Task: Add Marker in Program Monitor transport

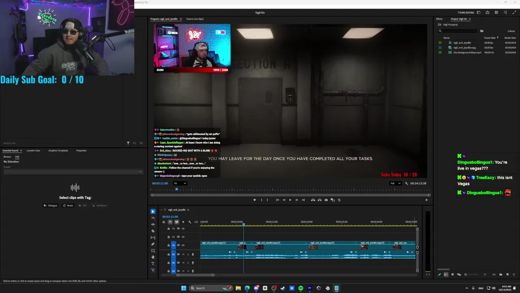Action: click(x=255, y=200)
